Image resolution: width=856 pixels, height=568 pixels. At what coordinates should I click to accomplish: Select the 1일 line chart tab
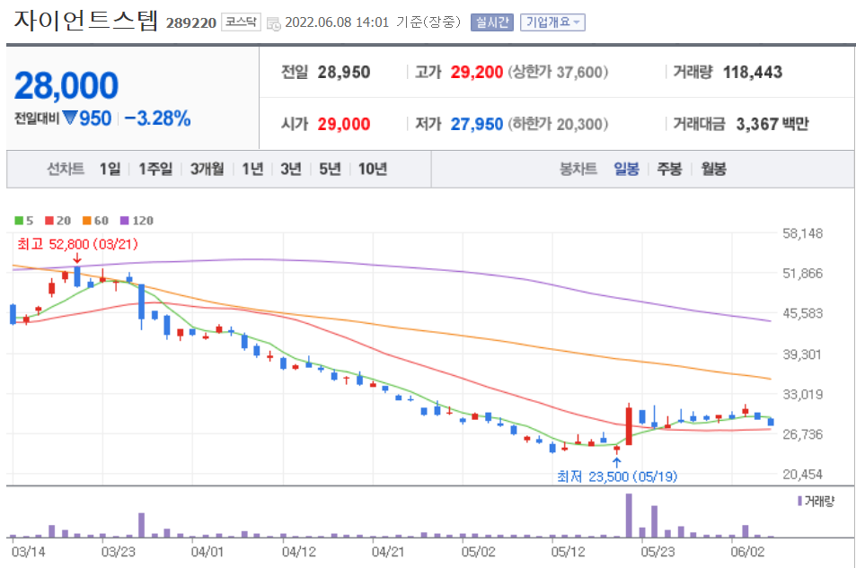pyautogui.click(x=110, y=170)
